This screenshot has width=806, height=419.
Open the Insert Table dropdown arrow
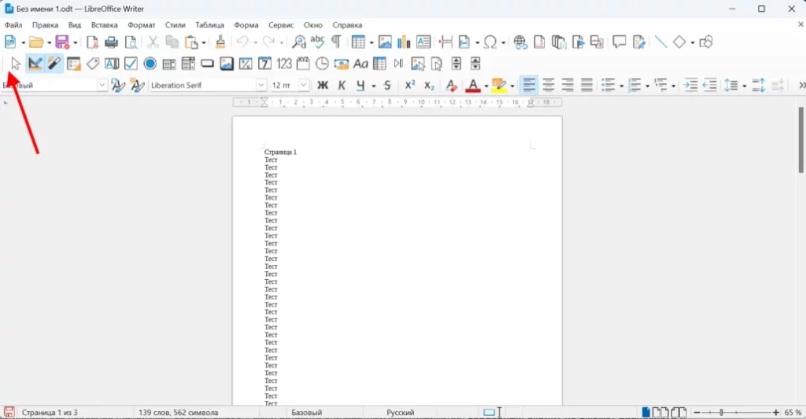pos(372,42)
